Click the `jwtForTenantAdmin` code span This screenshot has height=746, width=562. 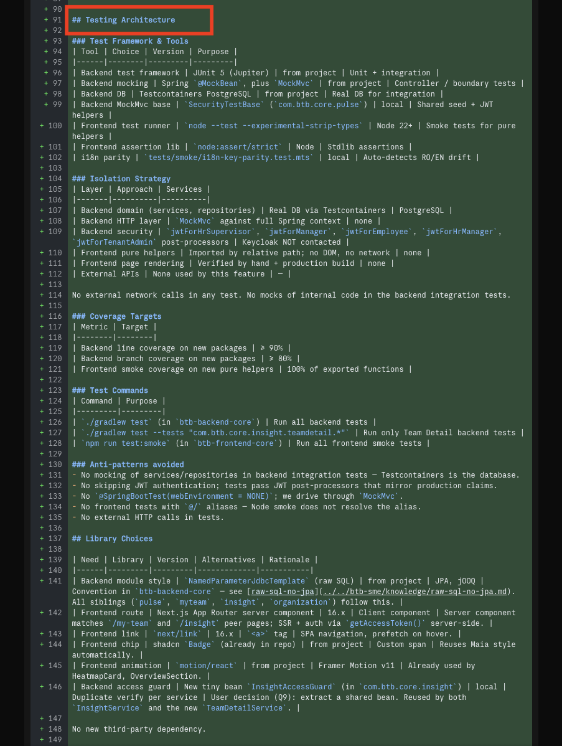click(115, 242)
